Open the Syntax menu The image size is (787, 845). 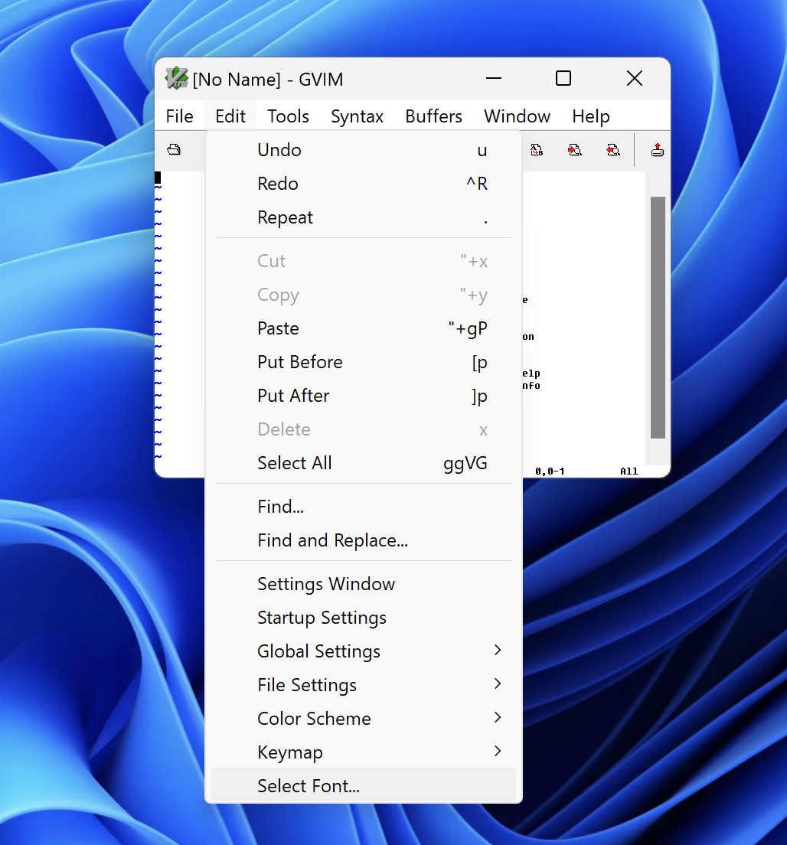[357, 116]
